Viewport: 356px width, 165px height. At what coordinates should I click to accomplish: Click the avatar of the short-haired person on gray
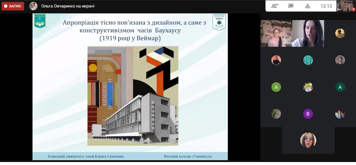(340, 60)
